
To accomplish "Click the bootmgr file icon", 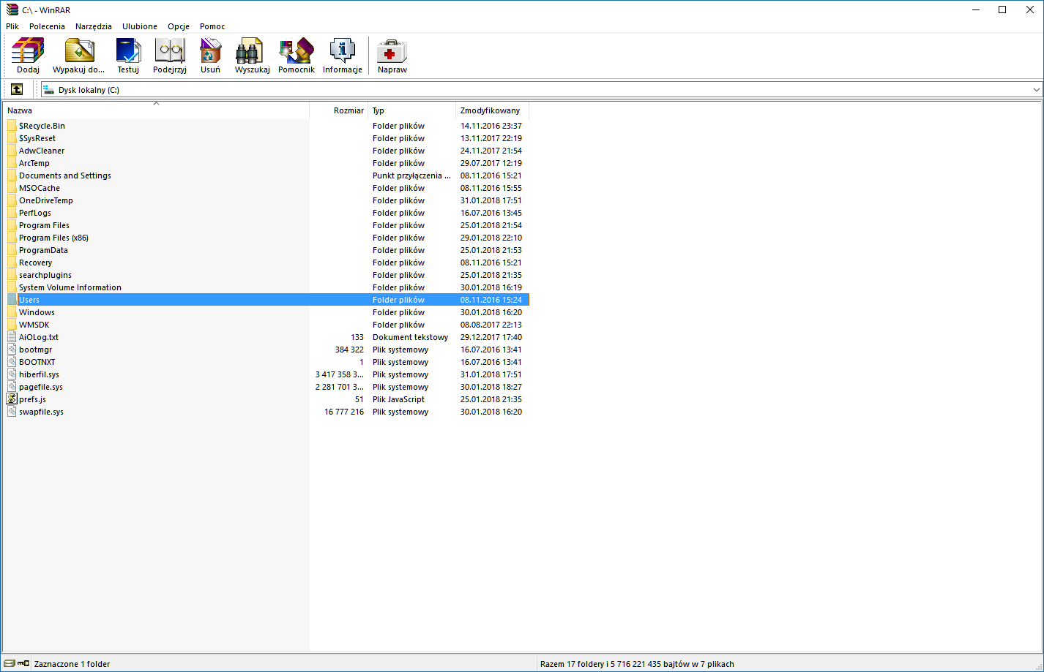I will click(12, 350).
